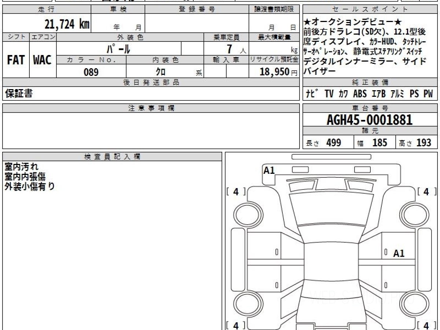
Task: Select the シフト header cell
Action: tap(16, 37)
